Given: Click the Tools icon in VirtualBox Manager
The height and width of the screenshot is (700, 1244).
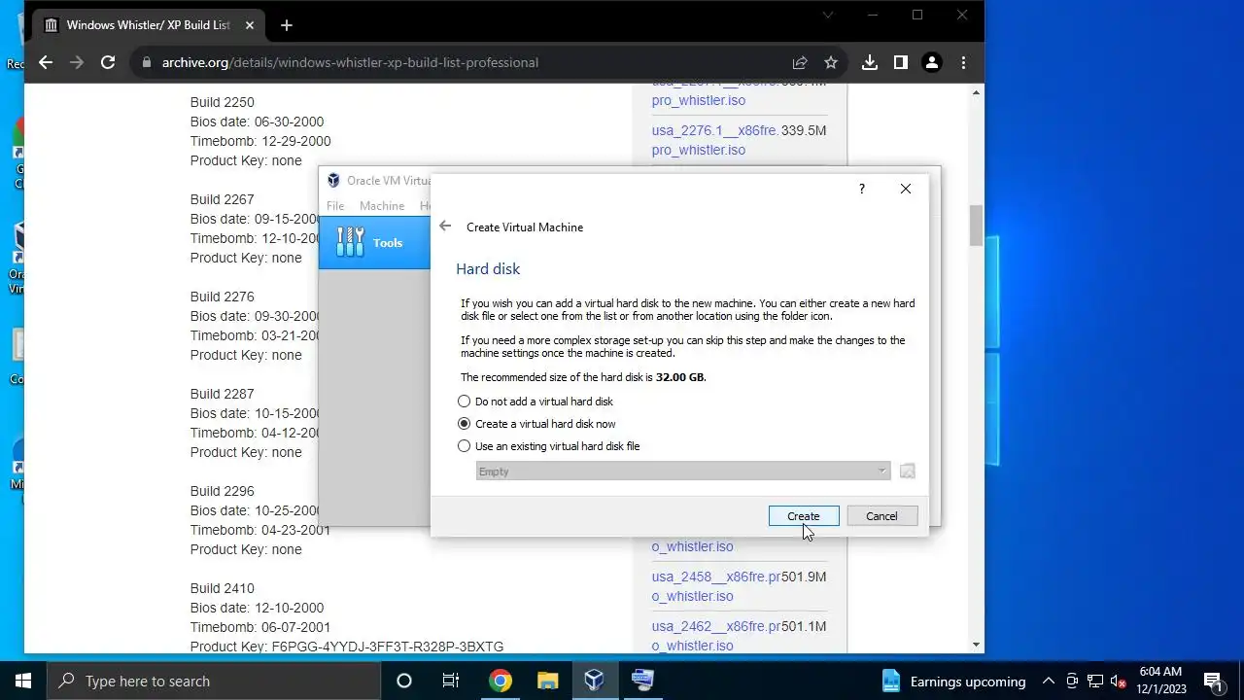Looking at the screenshot, I should pyautogui.click(x=350, y=242).
